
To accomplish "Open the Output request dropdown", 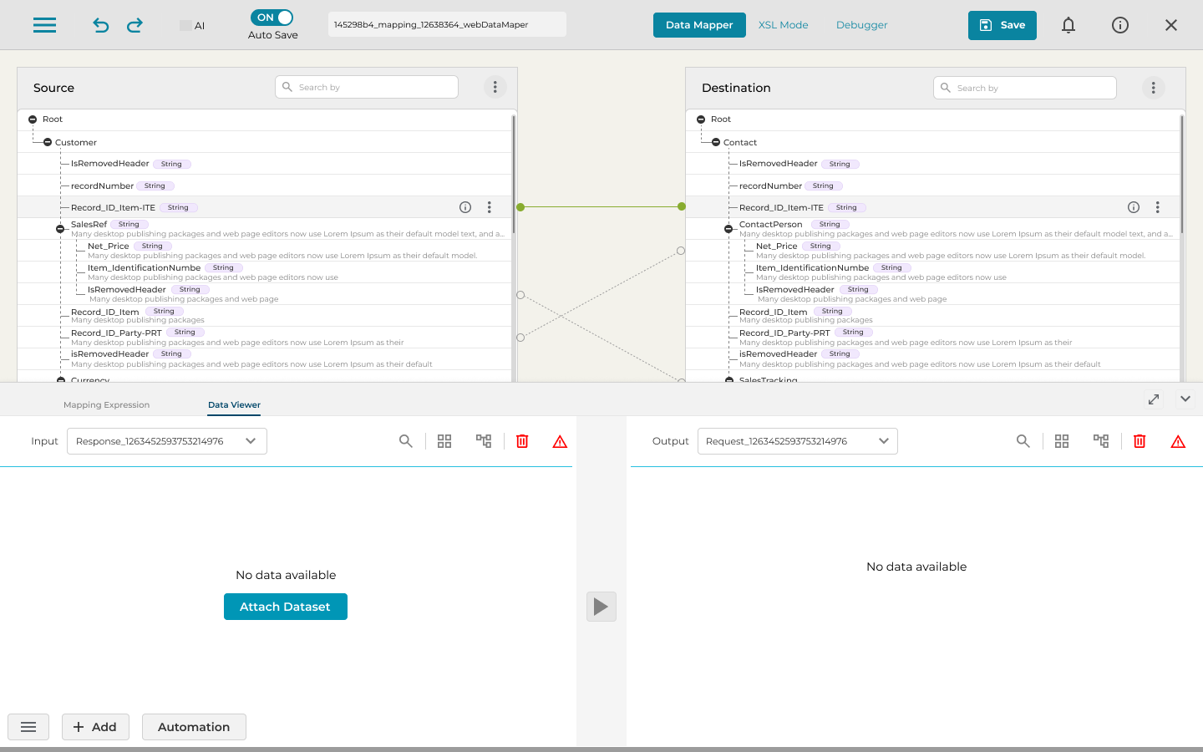I will pos(797,441).
